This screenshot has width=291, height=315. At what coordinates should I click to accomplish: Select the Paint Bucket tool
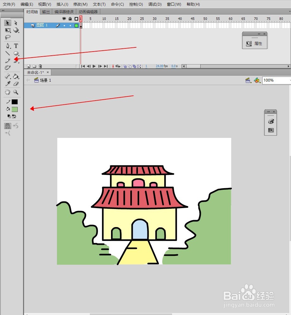click(16, 76)
